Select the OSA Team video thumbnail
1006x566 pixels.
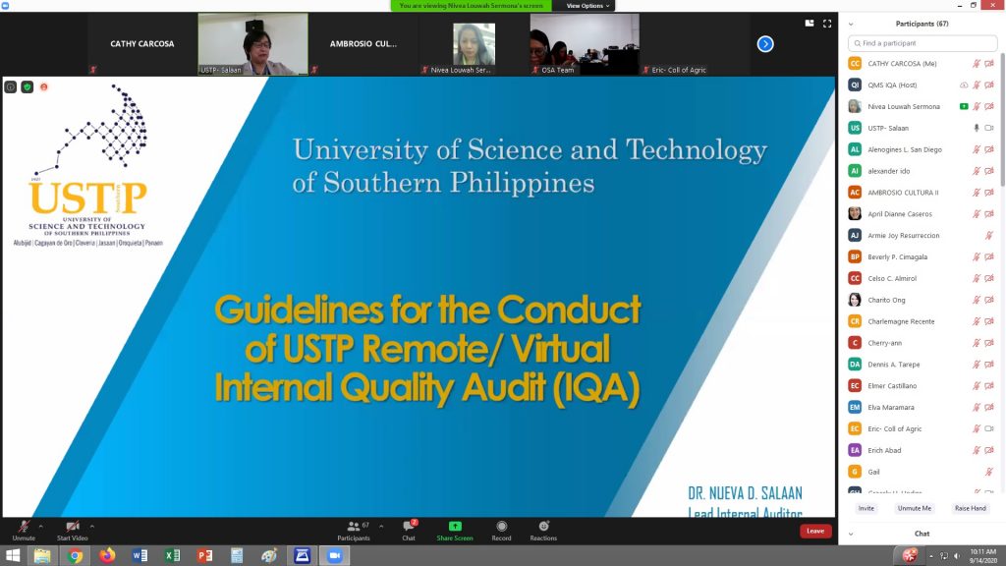(x=585, y=43)
